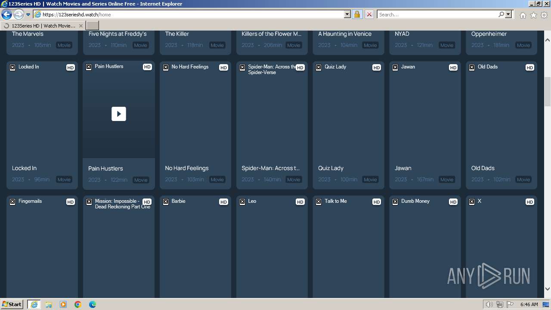Open the Jawan title link
The image size is (551, 310).
403,168
